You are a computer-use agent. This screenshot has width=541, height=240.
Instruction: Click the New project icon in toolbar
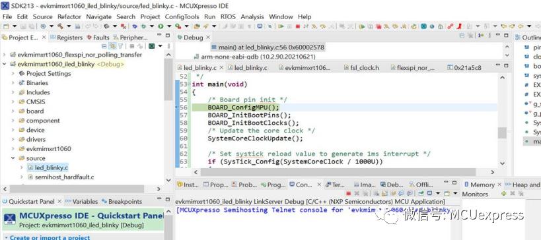(x=6, y=26)
